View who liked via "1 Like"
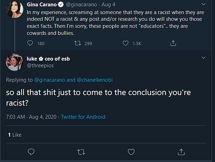 [15, 135]
